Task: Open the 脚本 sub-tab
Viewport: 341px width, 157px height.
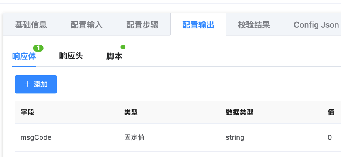Action: tap(114, 56)
